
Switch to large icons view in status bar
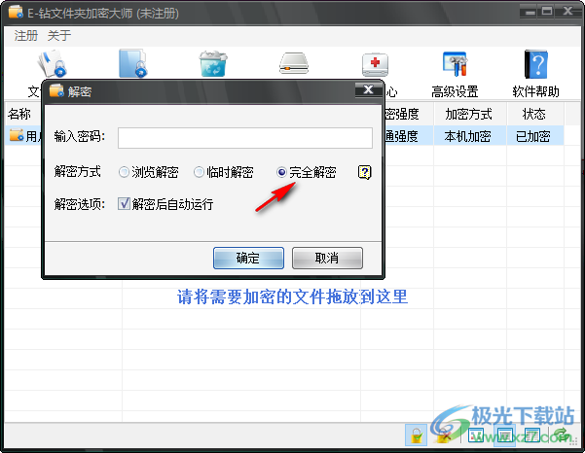click(x=476, y=435)
